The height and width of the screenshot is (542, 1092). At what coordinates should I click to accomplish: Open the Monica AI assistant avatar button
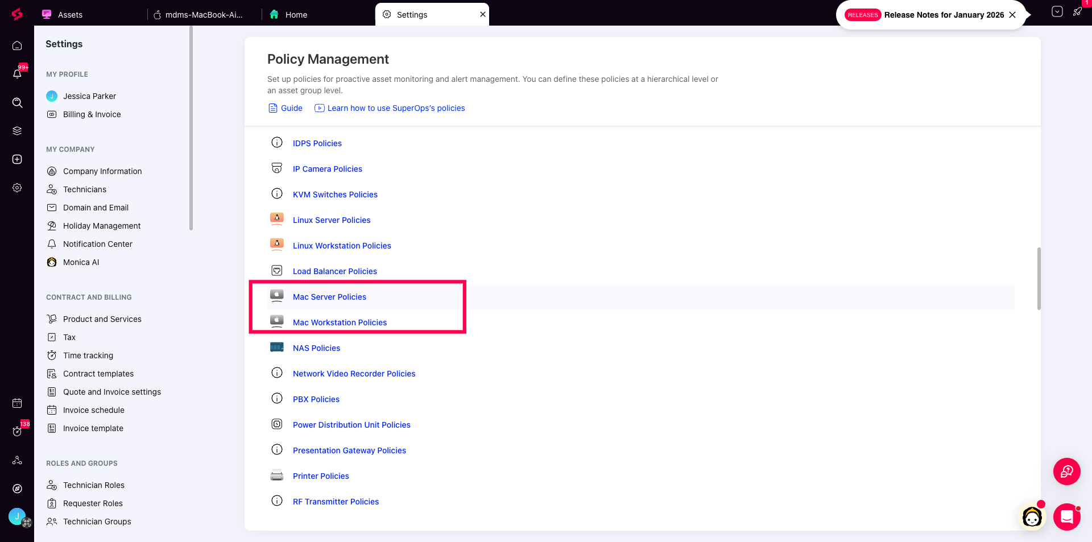click(x=1032, y=517)
